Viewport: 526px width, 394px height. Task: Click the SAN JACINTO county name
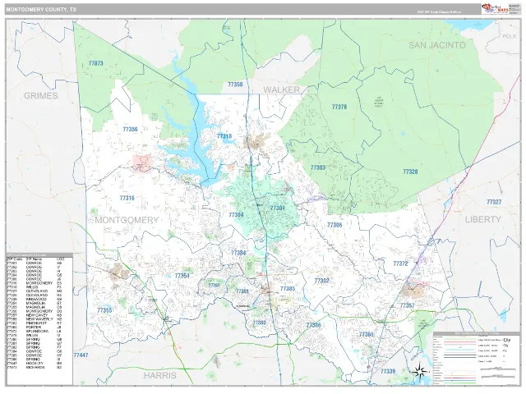click(x=437, y=45)
